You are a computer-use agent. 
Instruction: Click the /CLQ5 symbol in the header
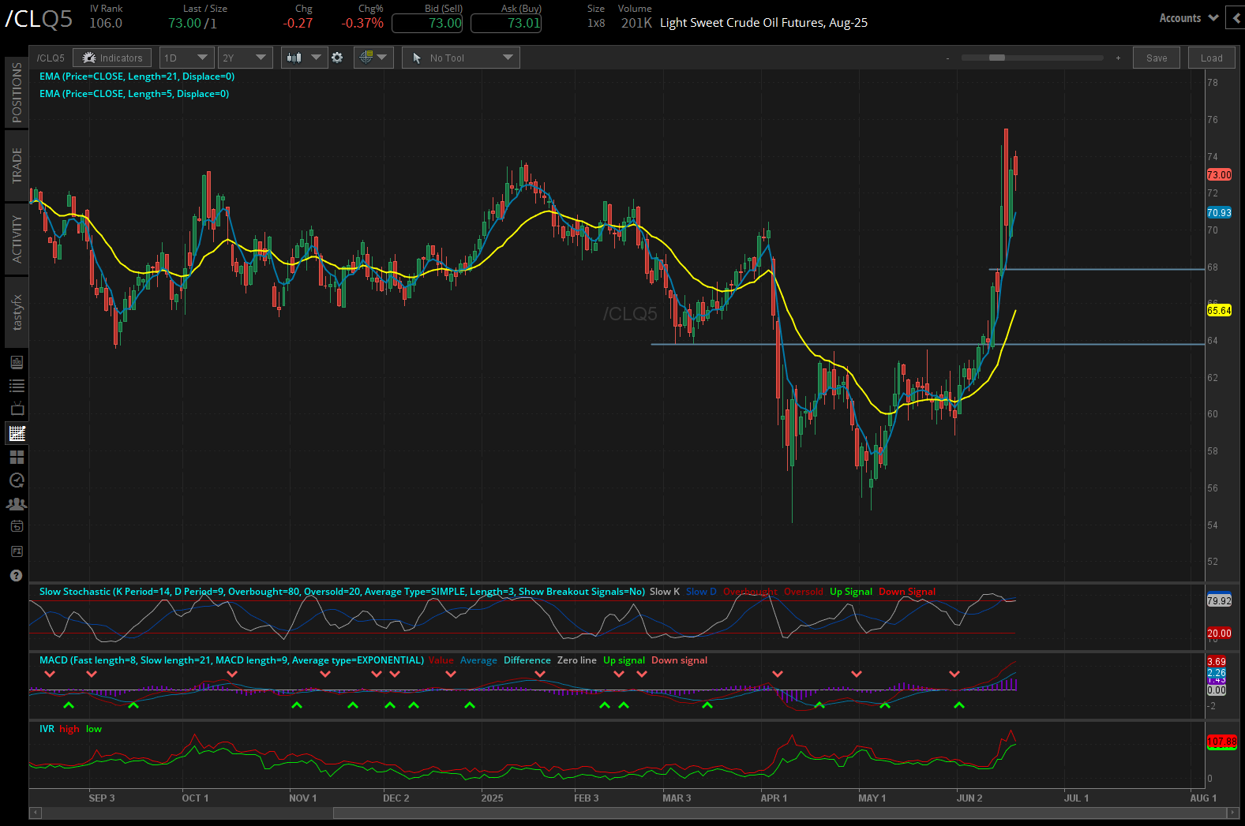[x=39, y=19]
